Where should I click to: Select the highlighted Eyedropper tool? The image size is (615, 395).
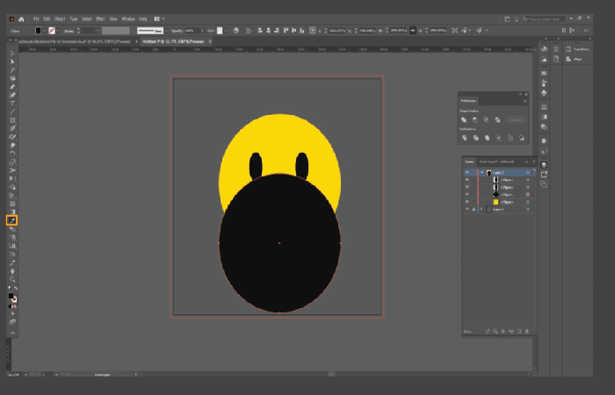click(12, 220)
